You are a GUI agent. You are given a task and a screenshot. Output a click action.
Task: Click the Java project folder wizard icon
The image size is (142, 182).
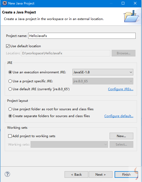(x=131, y=16)
